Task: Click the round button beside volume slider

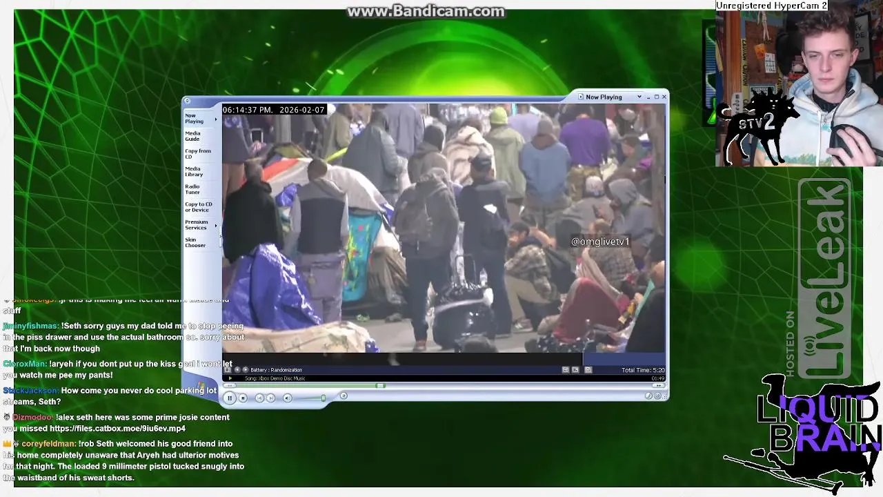Action: pos(344,396)
